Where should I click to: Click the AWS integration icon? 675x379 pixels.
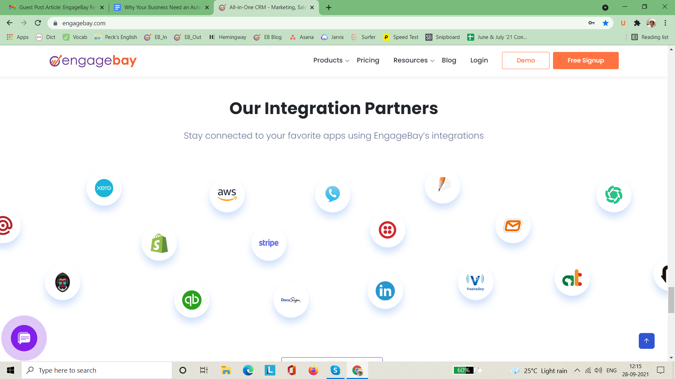227,194
